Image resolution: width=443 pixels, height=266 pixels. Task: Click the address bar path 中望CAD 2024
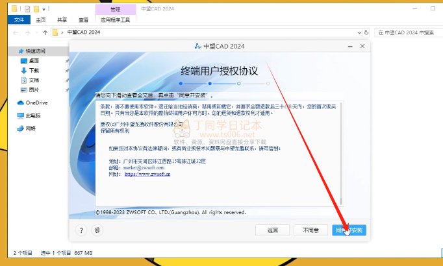(84, 32)
